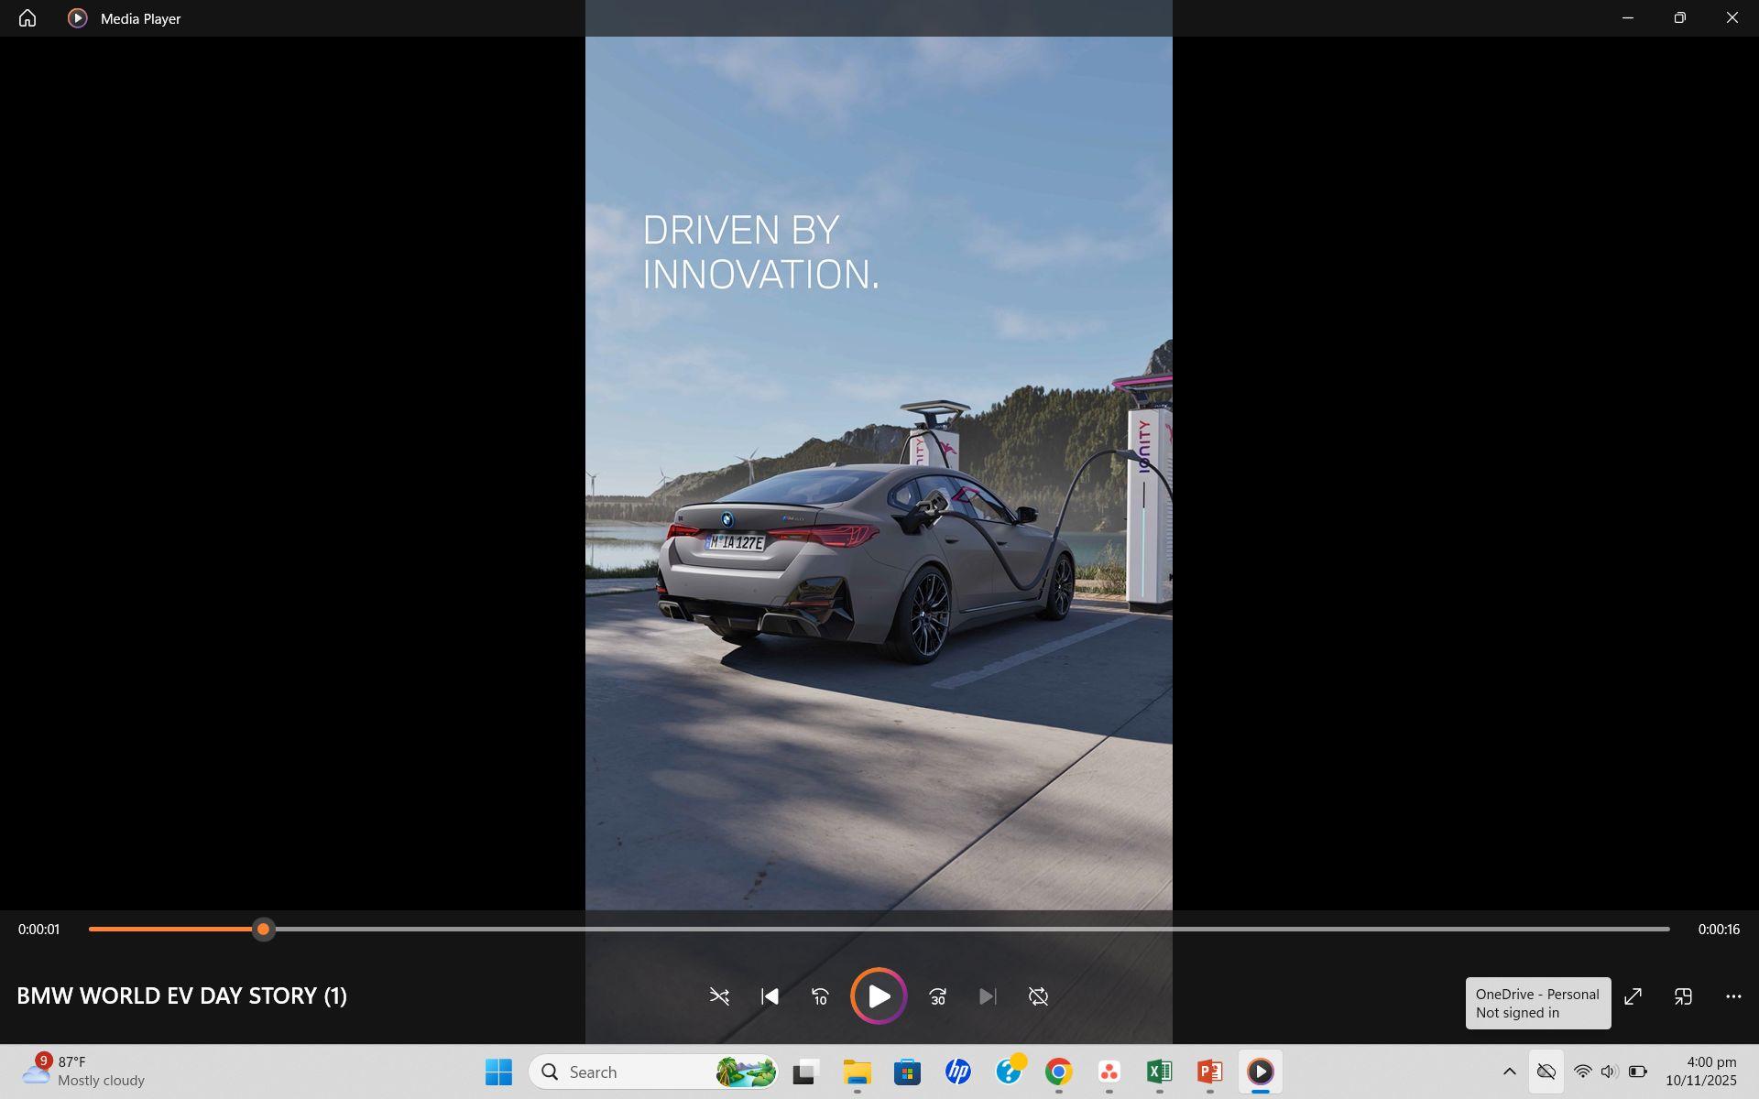Open the clock and date panel

[1700, 1072]
